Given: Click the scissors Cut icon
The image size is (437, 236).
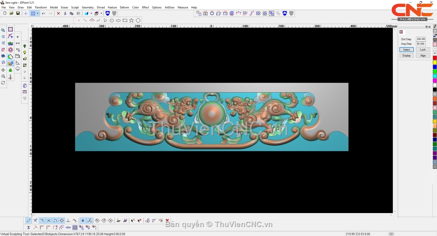Looking at the screenshot, I should [65, 13].
